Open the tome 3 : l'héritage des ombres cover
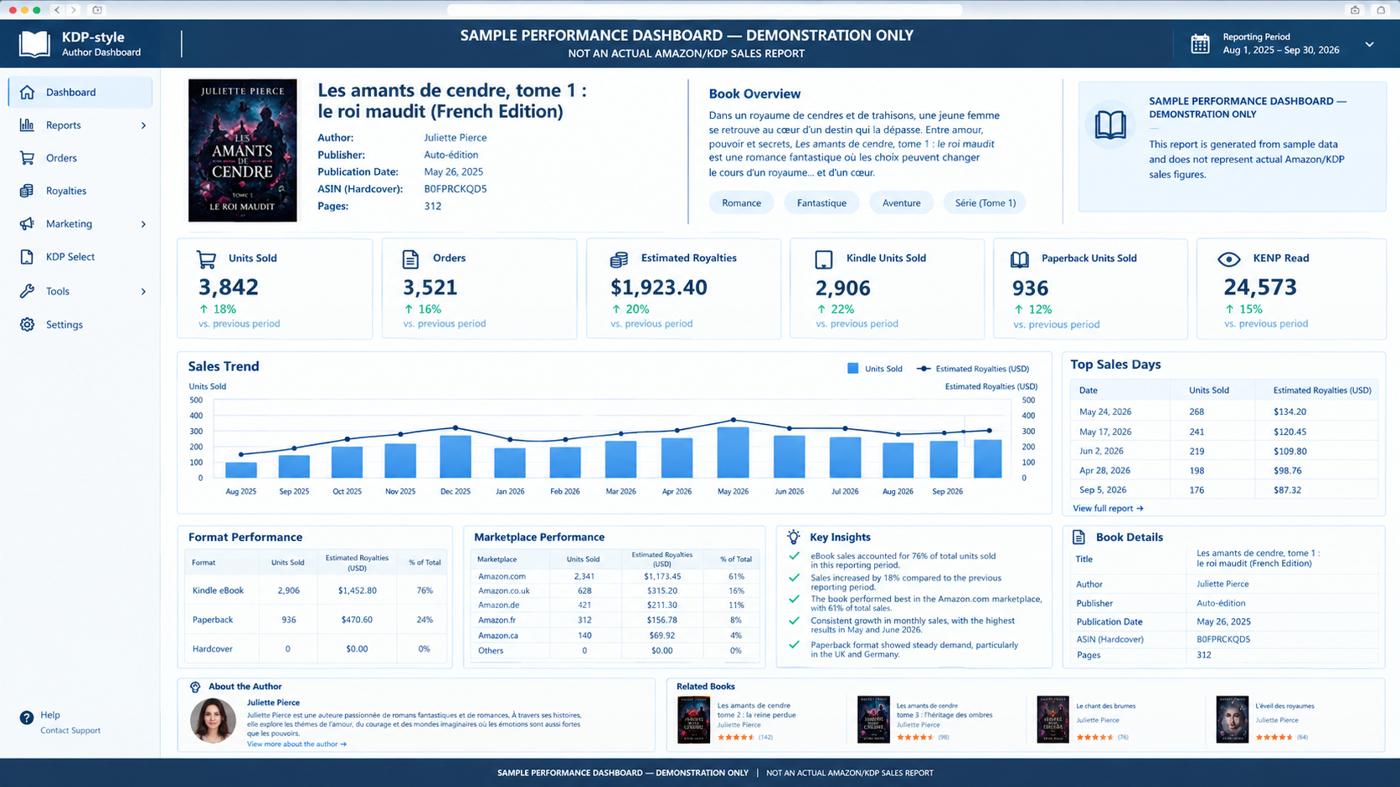Screen dimensions: 1400x787 pyautogui.click(x=873, y=719)
